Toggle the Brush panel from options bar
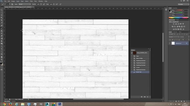The image size is (190, 106). click(12, 4)
